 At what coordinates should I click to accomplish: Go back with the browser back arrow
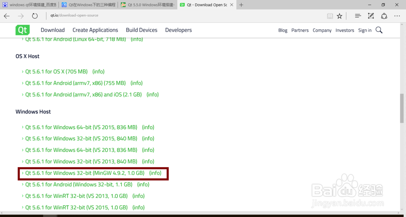[7, 16]
